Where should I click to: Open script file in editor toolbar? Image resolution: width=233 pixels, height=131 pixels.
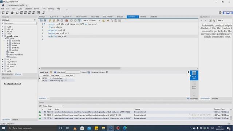tap(41, 20)
